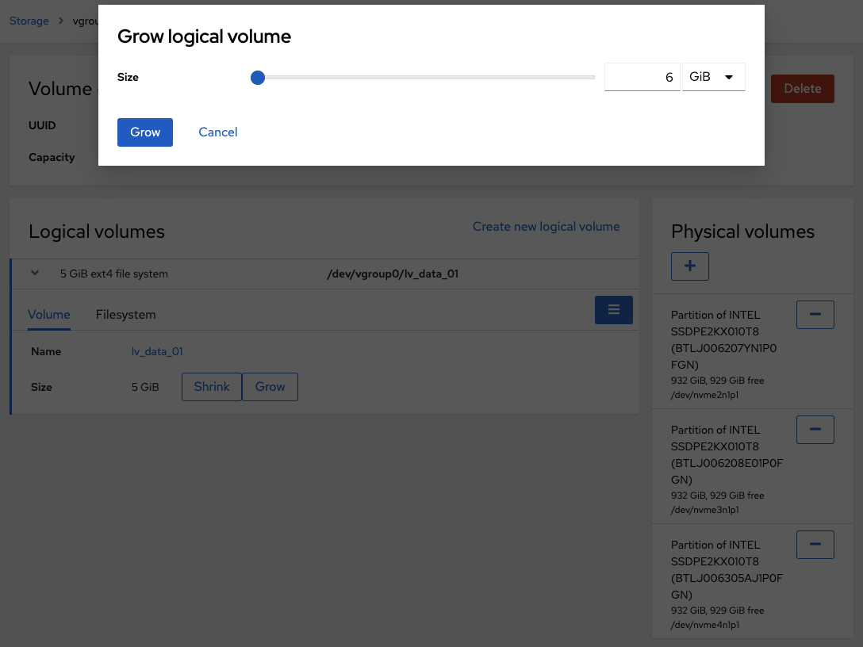Focus the size number input field
Image resolution: width=863 pixels, height=647 pixels.
[642, 77]
